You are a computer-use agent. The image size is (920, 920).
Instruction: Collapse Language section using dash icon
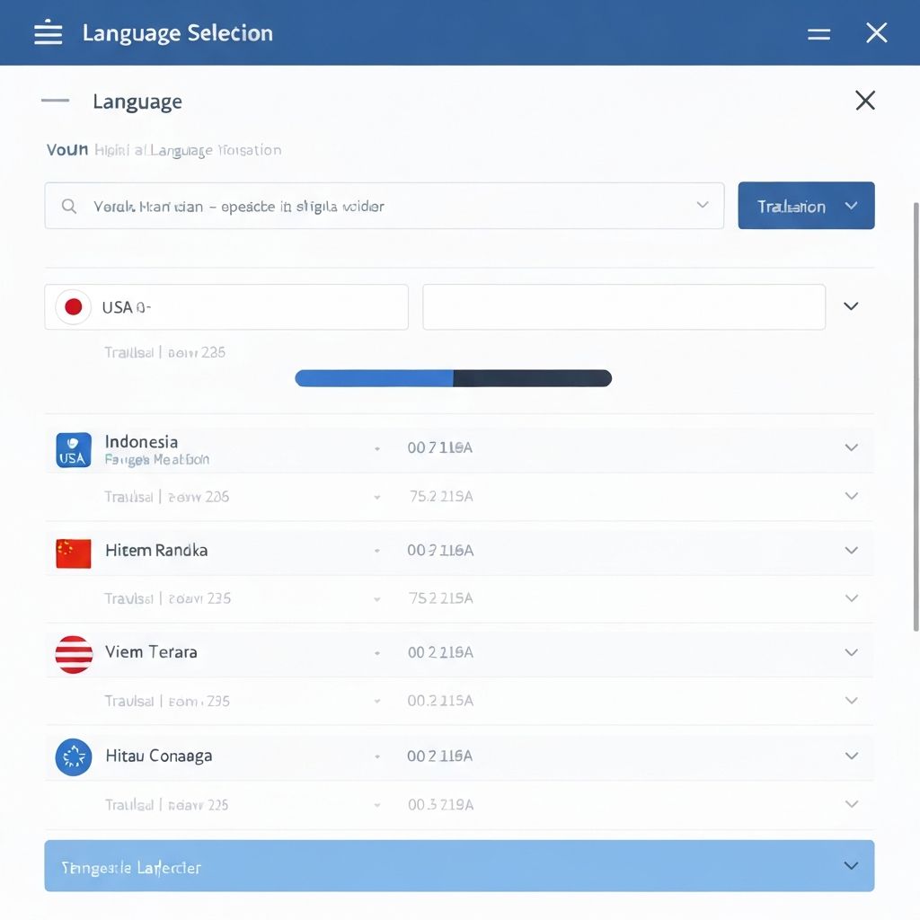(x=55, y=101)
